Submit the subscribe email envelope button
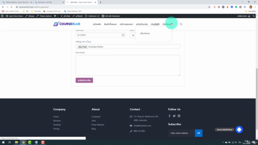 point(199,133)
